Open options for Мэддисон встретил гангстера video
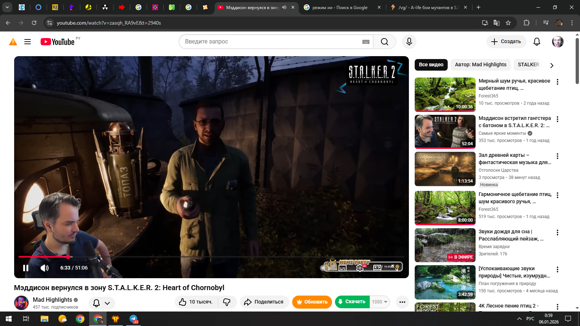 [558, 119]
